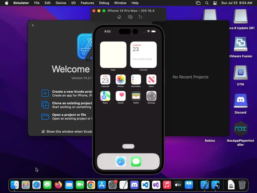The width and height of the screenshot is (257, 193).
Task: Open the I/O menu
Action: pyautogui.click(x=74, y=3)
